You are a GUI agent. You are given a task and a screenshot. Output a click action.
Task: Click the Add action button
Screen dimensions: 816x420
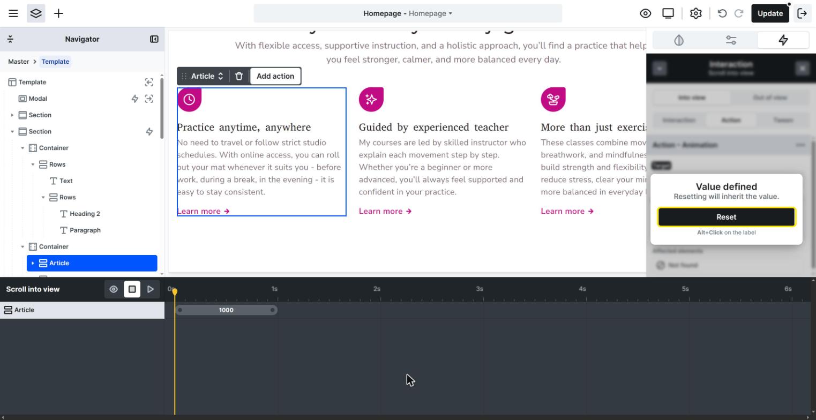click(275, 76)
